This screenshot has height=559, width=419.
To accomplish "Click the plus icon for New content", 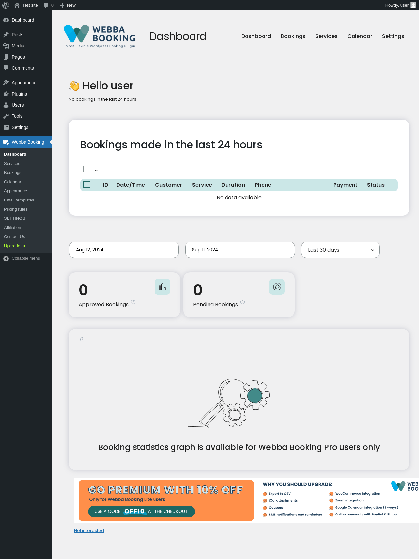I will 62,5.
